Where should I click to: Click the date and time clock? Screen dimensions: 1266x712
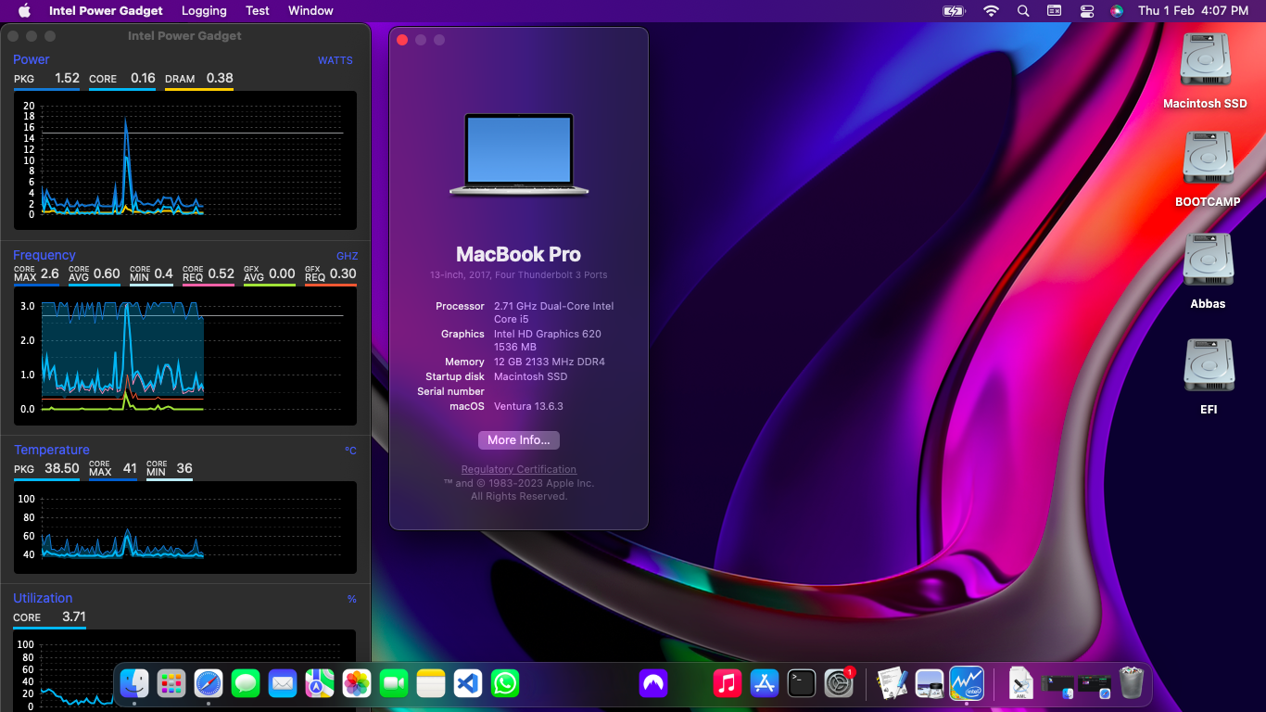[x=1193, y=11]
